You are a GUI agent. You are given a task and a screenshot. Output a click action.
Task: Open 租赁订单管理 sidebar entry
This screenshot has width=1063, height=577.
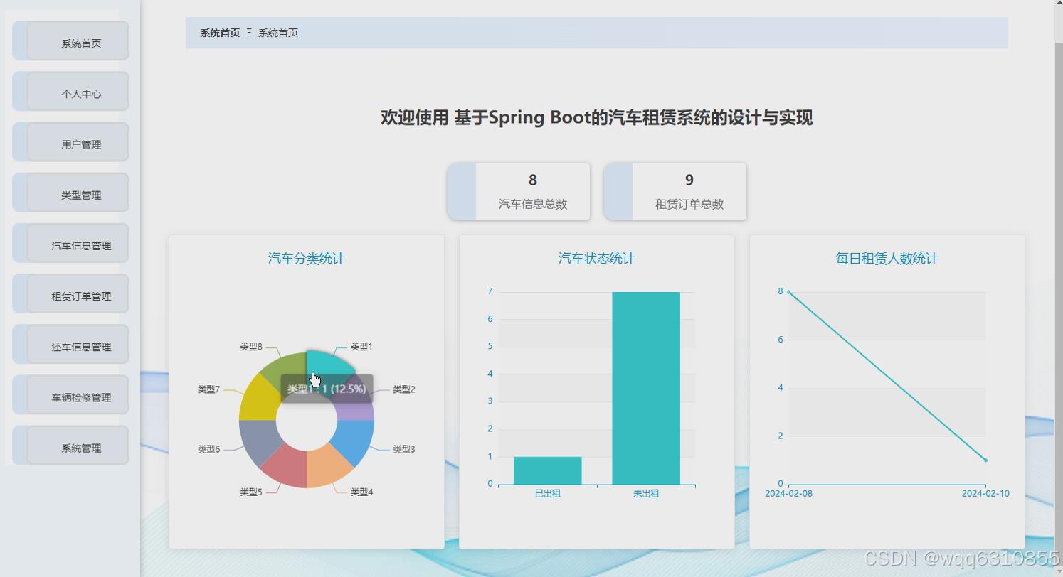70,294
